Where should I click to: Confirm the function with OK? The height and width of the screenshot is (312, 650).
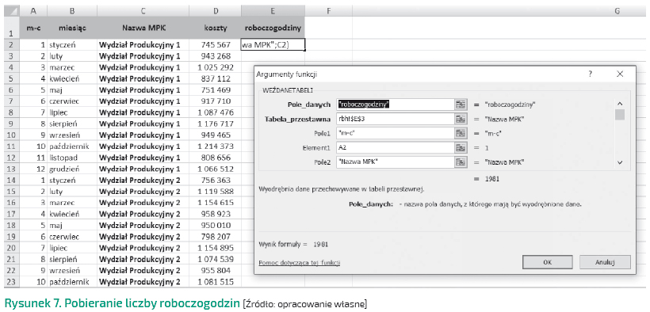tap(547, 262)
